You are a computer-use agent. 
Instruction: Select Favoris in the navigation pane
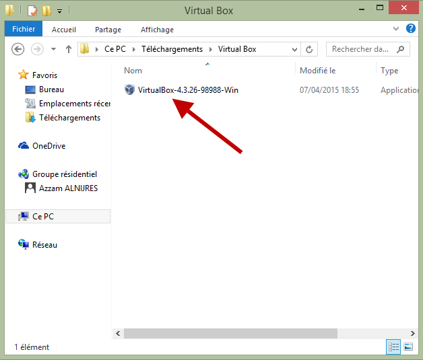coord(44,75)
